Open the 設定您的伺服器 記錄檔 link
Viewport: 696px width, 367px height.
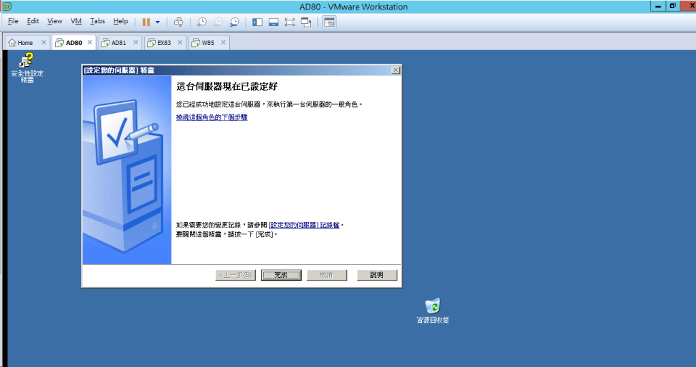304,225
